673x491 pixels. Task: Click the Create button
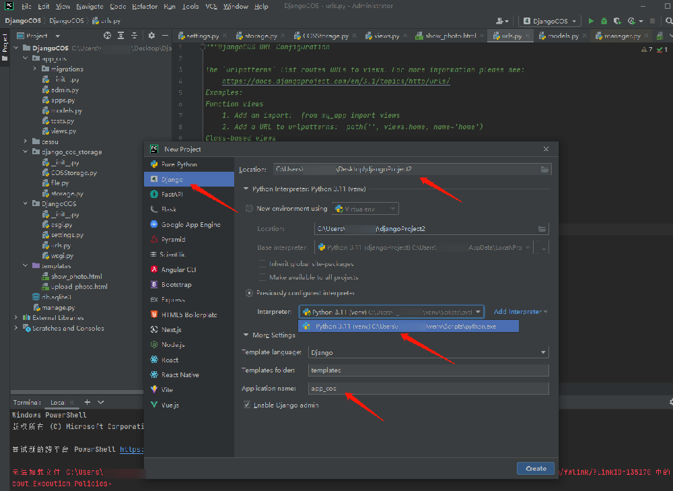point(535,469)
